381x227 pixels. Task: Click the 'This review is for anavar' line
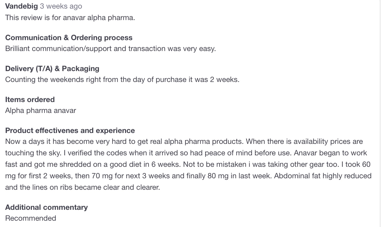tap(70, 18)
